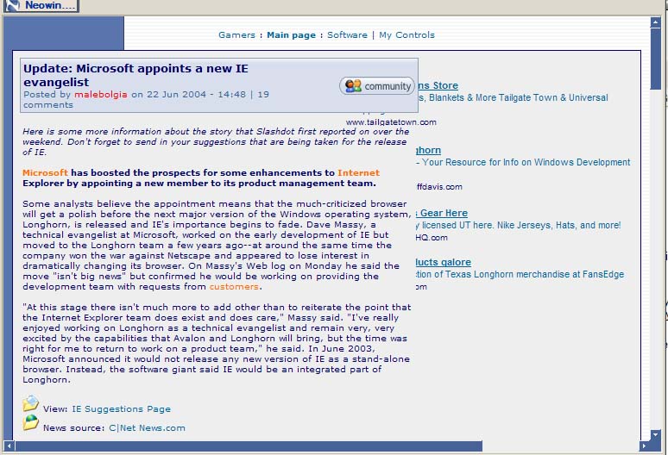Open the Gamers navigation link
668x455 pixels.
[236, 34]
